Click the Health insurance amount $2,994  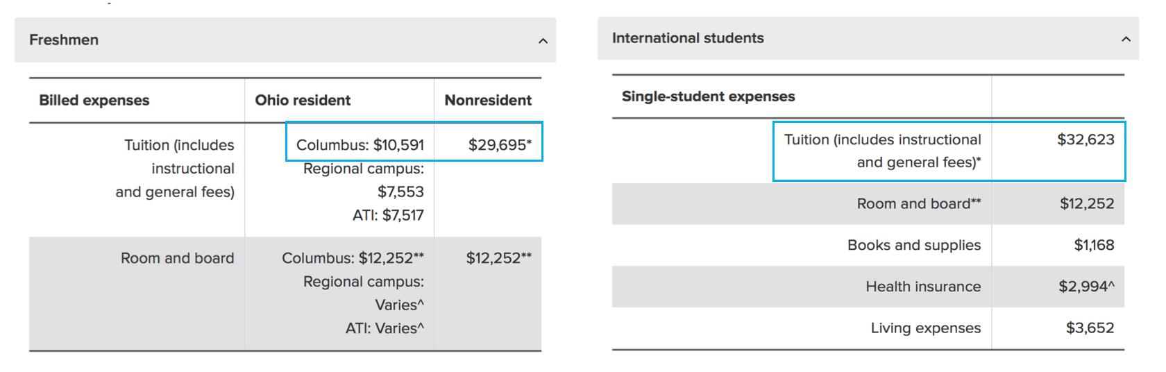pos(1086,287)
